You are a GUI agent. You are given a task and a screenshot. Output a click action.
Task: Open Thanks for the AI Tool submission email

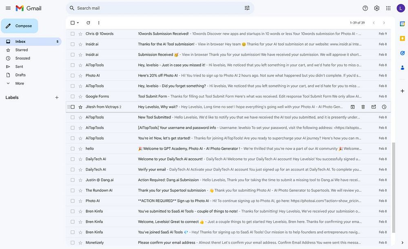pyautogui.click(x=228, y=44)
